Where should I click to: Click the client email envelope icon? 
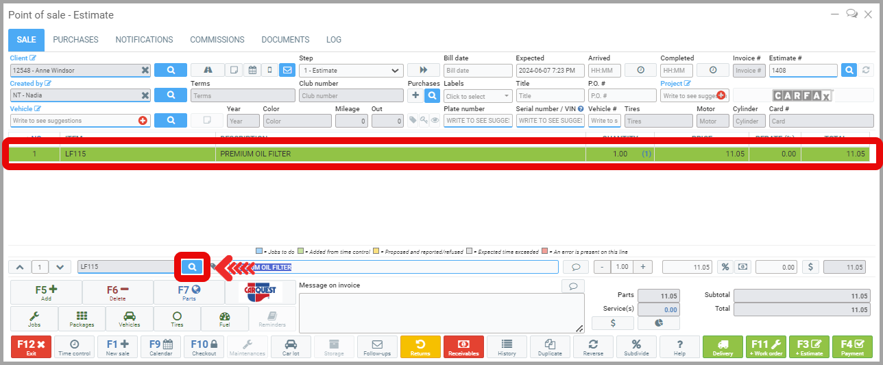(287, 70)
